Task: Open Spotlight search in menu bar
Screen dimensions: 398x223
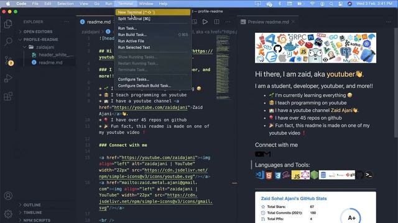Action: [x=331, y=4]
